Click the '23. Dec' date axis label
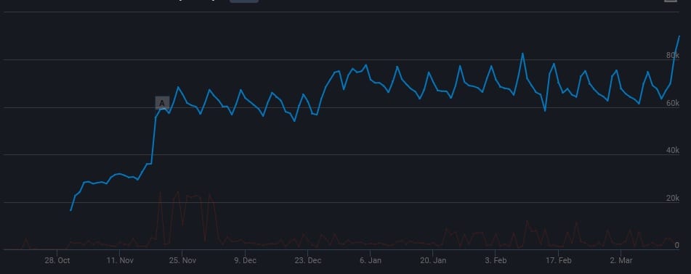The height and width of the screenshot is (274, 691). (308, 260)
